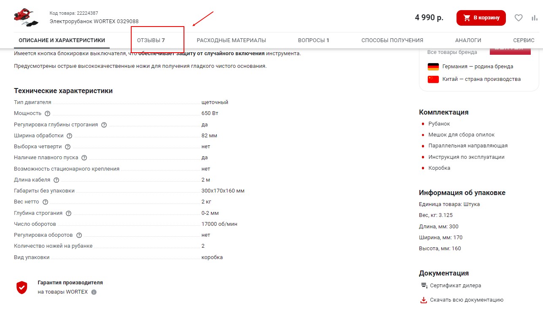
Task: Click product code text 'Код товара: 22224387'
Action: coord(74,13)
